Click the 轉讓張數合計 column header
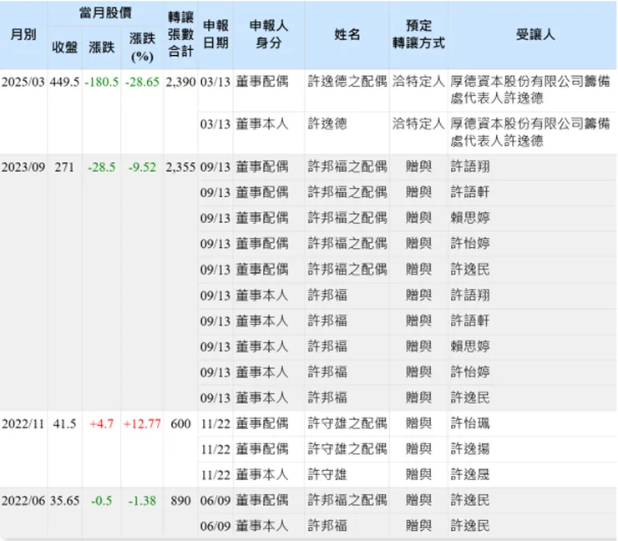 pos(180,35)
